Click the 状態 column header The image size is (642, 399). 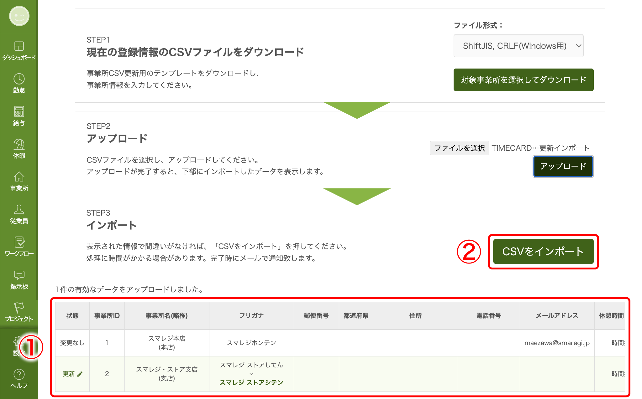72,316
